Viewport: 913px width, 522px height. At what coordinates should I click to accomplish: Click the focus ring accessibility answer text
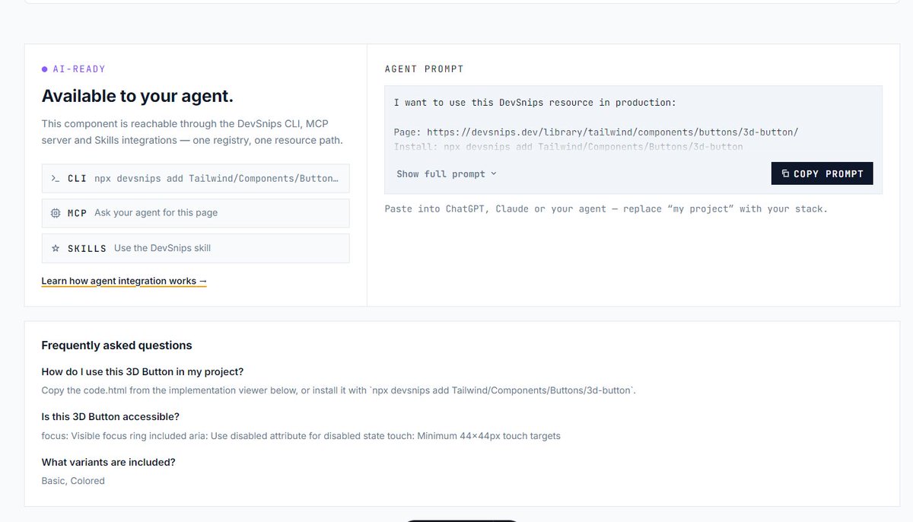click(301, 436)
